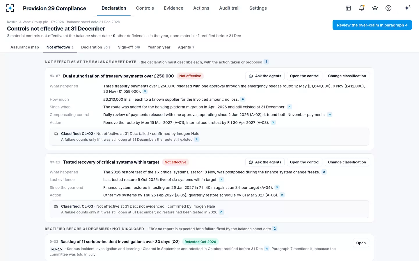Click the Provision 29 Compliance logo icon
The height and width of the screenshot is (261, 419).
click(x=10, y=8)
